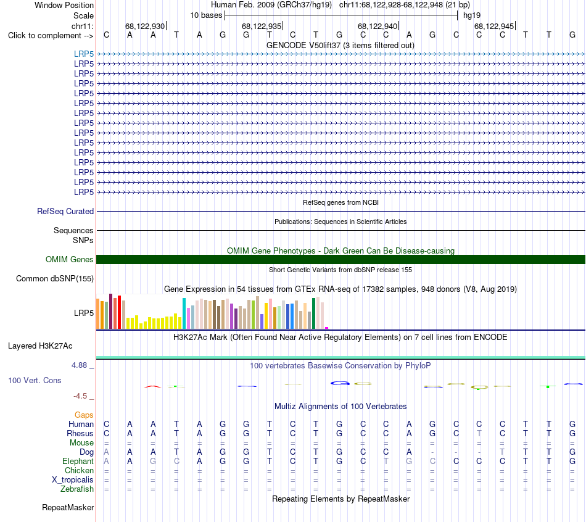The image size is (586, 522).
Task: Open '100 vertebrates Basewise Conservation by PhyloP' title
Action: coord(340,366)
